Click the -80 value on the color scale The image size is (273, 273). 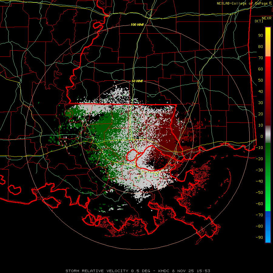[x=259, y=226]
